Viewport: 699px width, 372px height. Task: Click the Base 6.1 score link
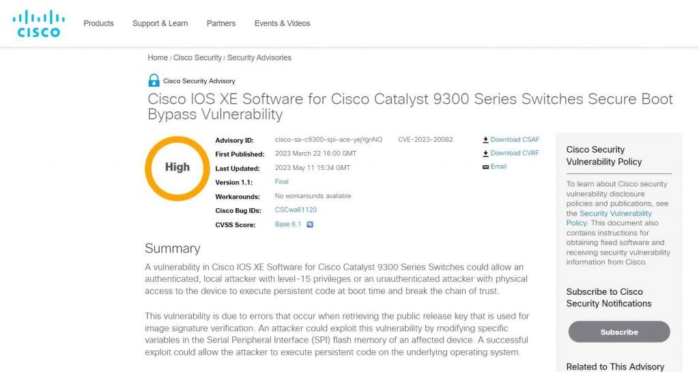pos(287,224)
